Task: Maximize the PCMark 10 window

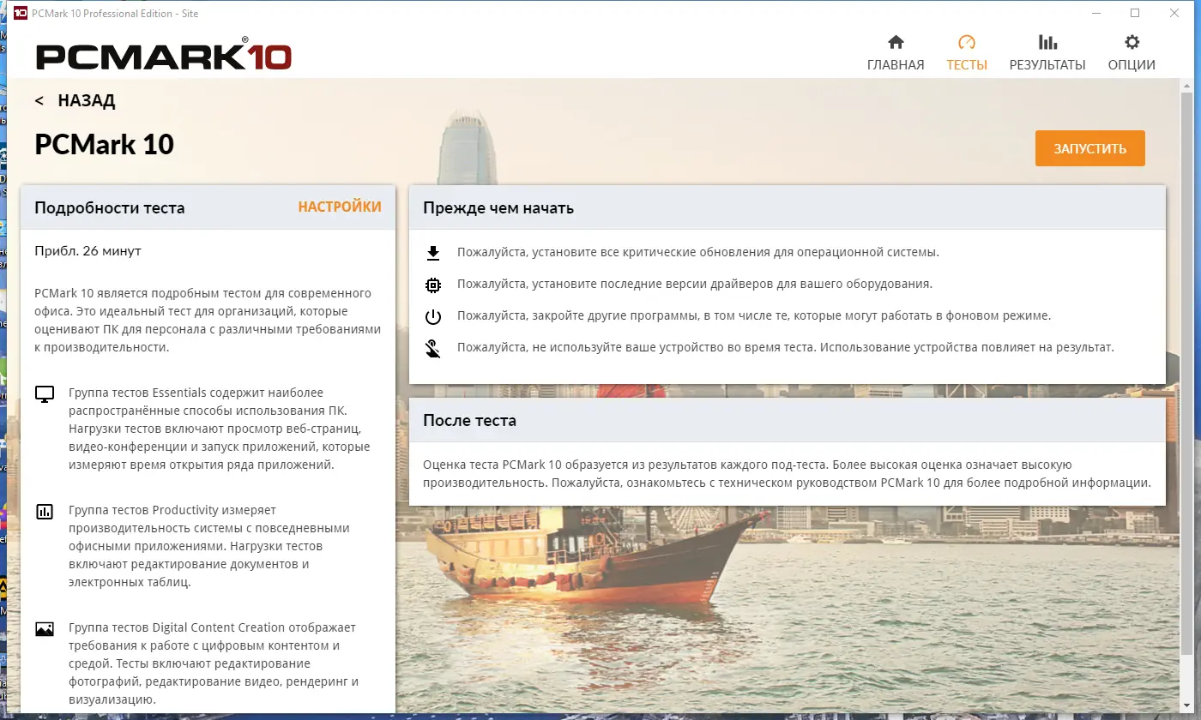Action: coord(1135,13)
